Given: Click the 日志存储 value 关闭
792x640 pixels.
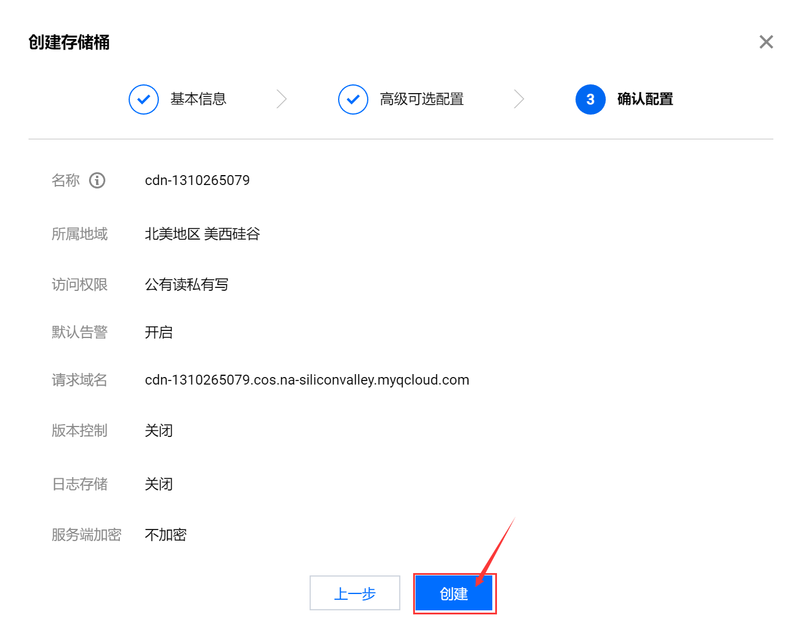Looking at the screenshot, I should [159, 484].
